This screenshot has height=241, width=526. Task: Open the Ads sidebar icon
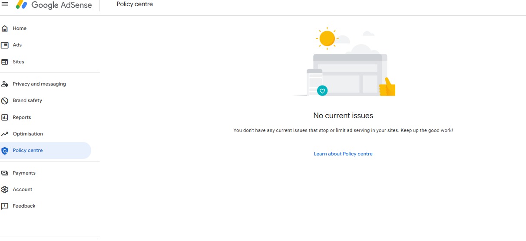[5, 45]
